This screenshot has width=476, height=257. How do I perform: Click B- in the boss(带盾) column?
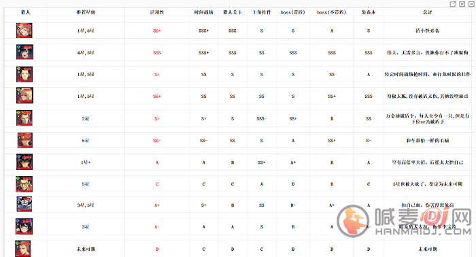click(293, 205)
